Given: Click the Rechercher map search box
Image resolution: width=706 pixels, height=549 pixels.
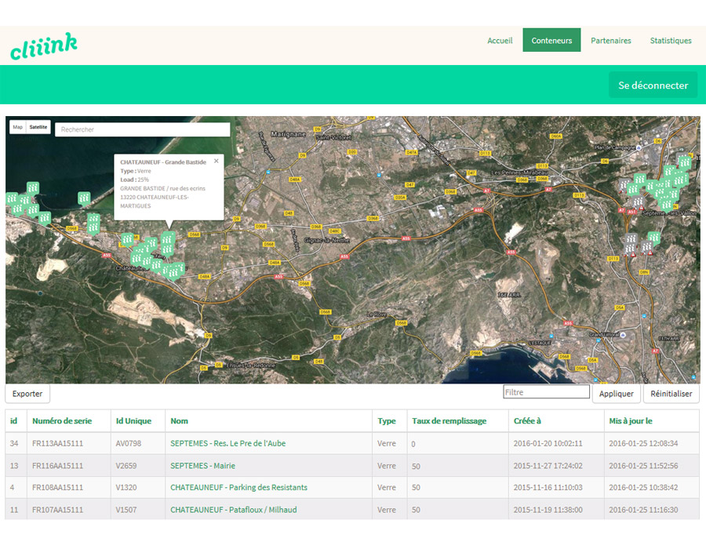Looking at the screenshot, I should (142, 129).
